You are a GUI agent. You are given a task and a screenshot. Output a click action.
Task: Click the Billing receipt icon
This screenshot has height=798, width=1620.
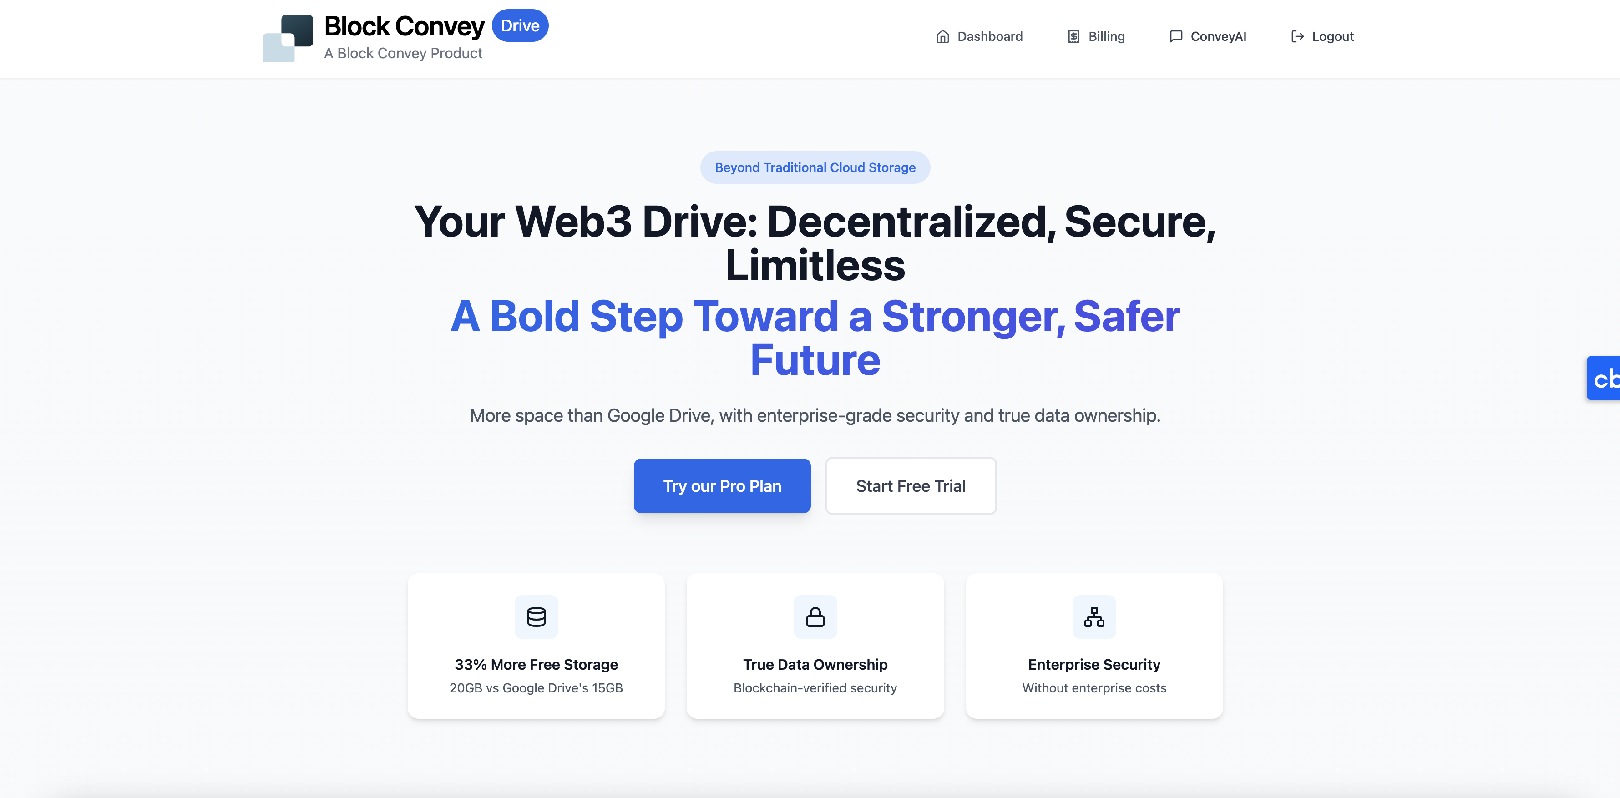[1074, 35]
